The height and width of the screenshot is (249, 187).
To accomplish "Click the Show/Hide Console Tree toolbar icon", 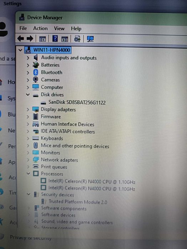I will [42, 39].
